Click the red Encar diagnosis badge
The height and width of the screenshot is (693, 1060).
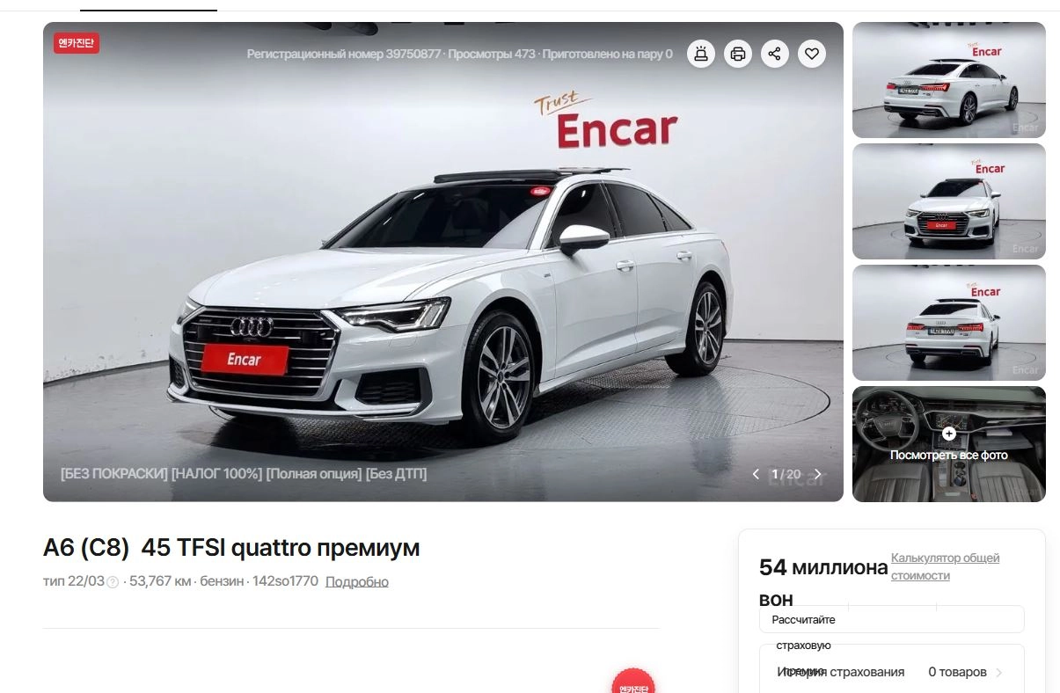77,43
